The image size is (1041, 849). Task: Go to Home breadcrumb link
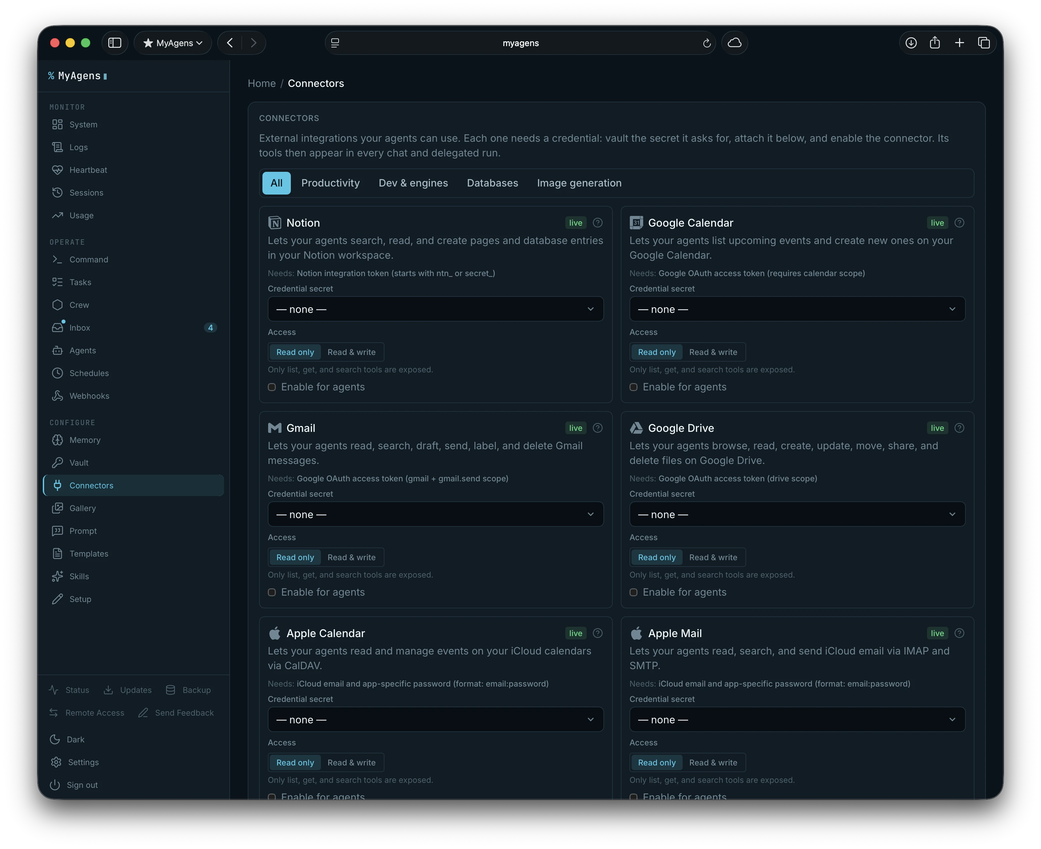coord(262,84)
